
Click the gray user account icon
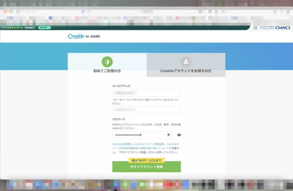[186, 62]
